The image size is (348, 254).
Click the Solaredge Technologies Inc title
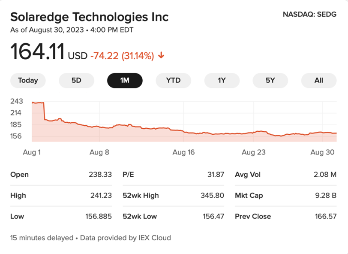89,17
